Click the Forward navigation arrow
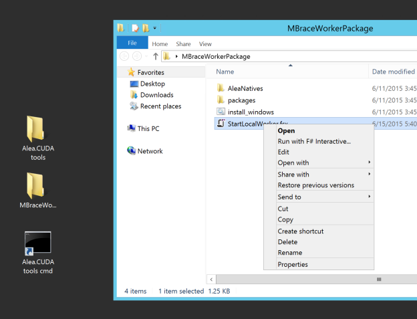This screenshot has height=319, width=417. 137,56
